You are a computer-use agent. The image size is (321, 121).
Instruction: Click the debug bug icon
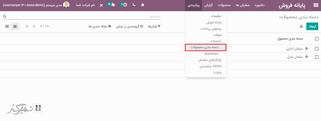point(143,5)
